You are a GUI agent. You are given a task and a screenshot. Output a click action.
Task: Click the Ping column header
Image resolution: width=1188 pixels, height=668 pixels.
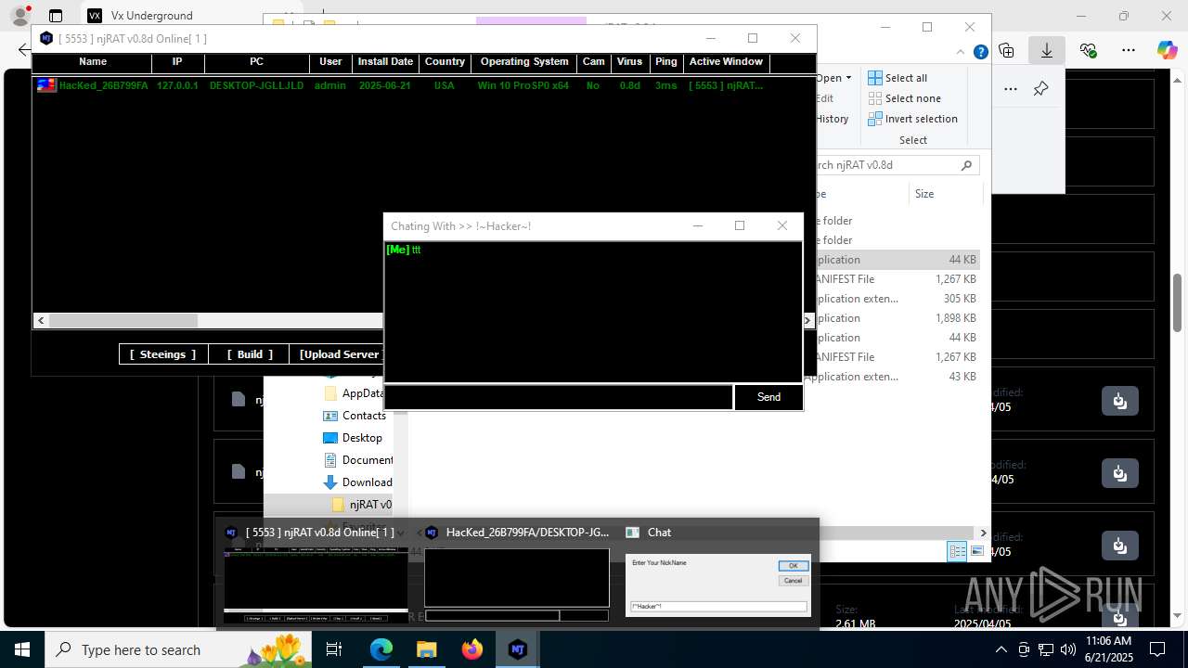pos(665,62)
